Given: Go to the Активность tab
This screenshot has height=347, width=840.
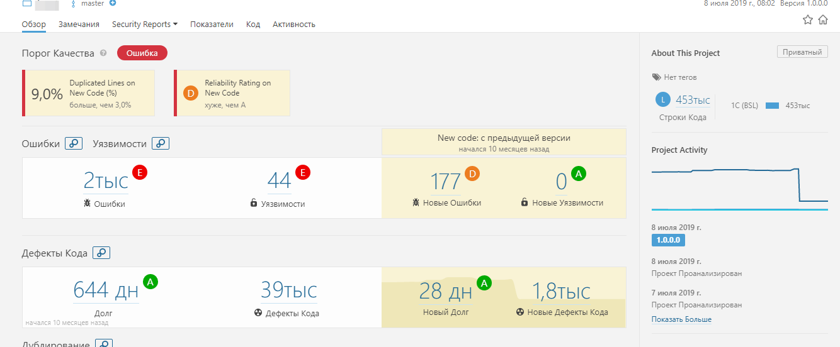Looking at the screenshot, I should 294,25.
